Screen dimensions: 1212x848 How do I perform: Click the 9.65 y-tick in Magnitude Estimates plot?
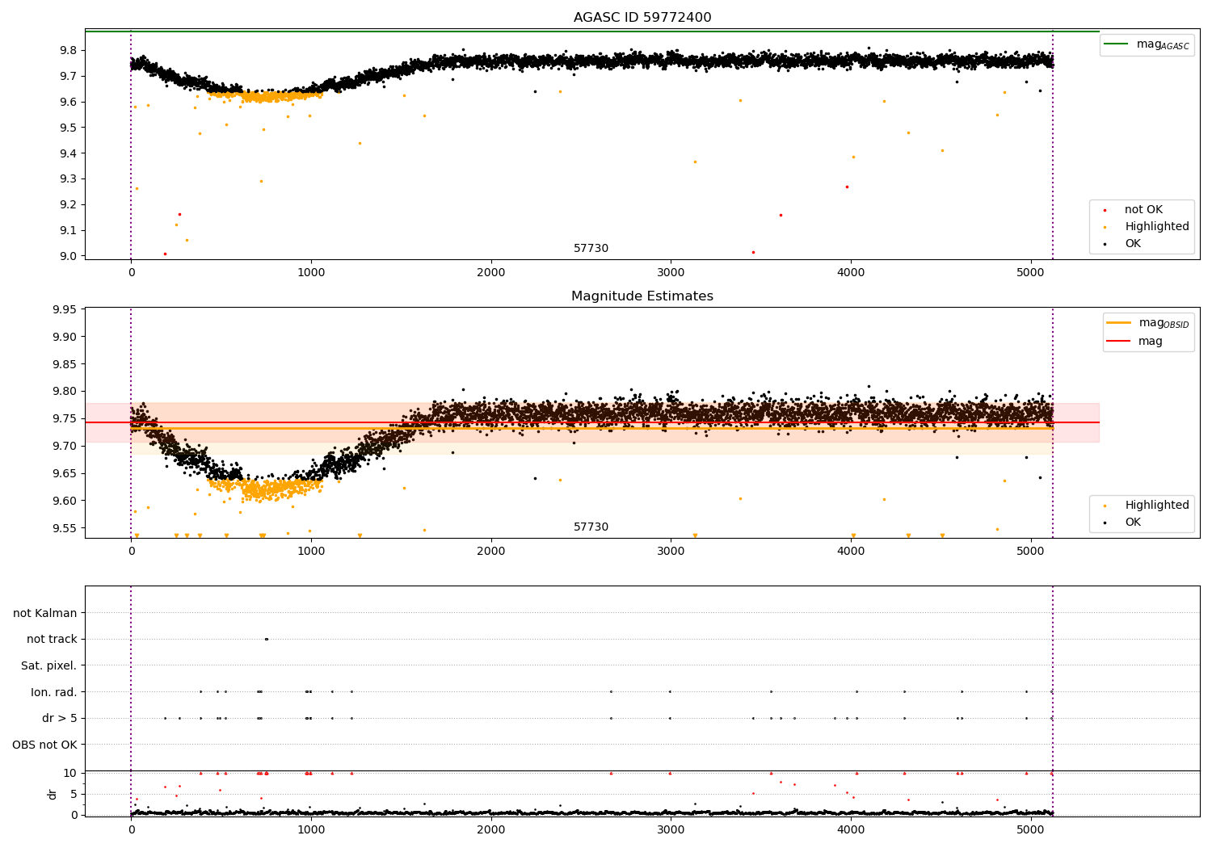[65, 473]
